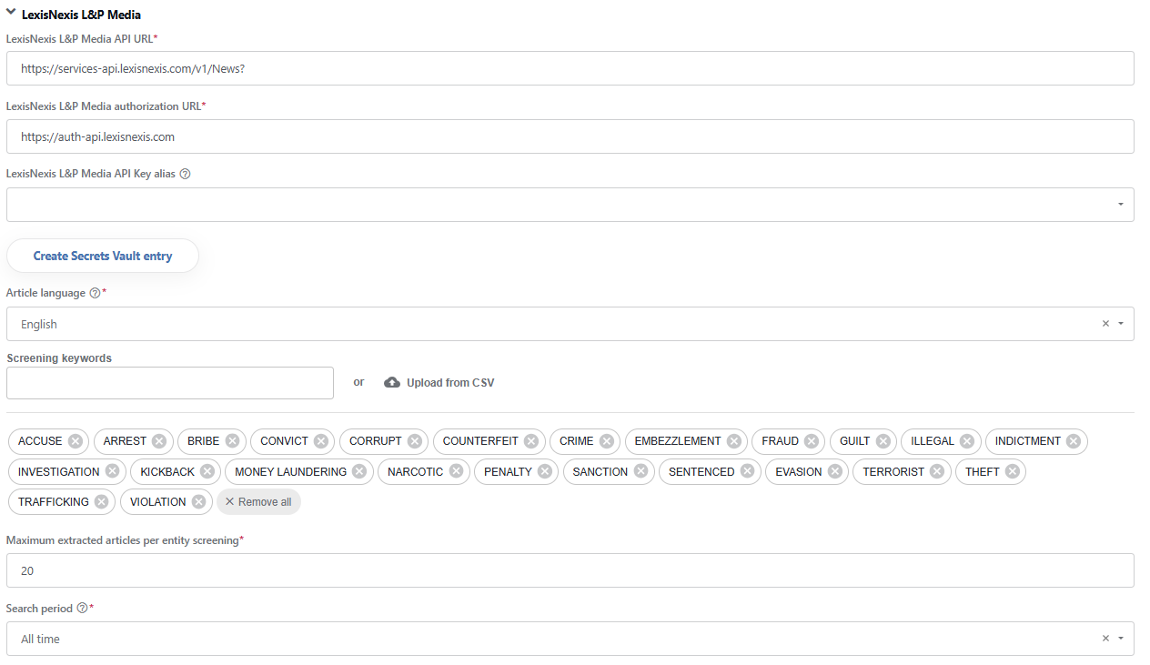Click Create Secrets Vault entry button
The image size is (1150, 665).
[103, 256]
